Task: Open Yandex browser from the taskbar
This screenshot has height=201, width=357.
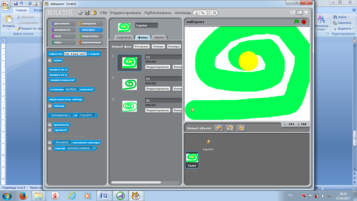Action: click(55, 196)
